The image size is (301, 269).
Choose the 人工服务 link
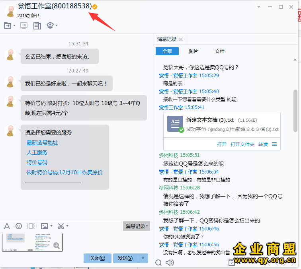coord(37,152)
